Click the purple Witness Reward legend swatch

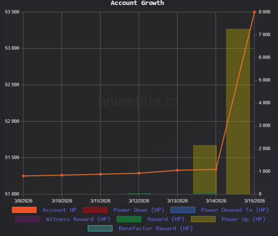pos(27,219)
